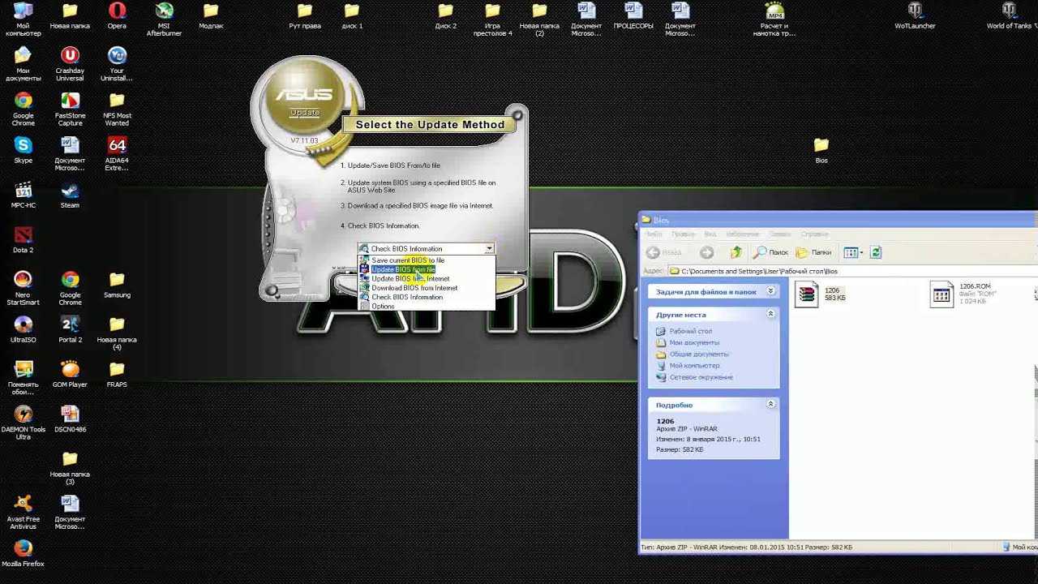Viewport: 1038px width, 584px height.
Task: Select the 1206 WinRAR archive file
Action: point(807,294)
